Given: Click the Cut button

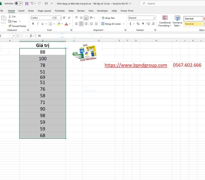Looking at the screenshot, I should pos(12,17).
